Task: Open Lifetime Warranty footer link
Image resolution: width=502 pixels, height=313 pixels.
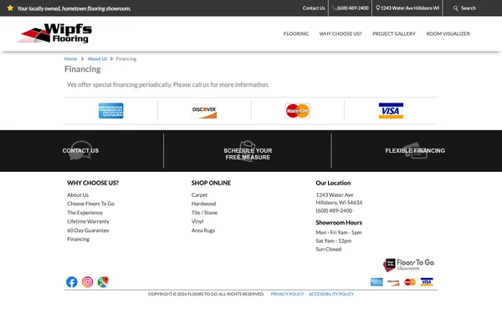Action: [x=88, y=221]
